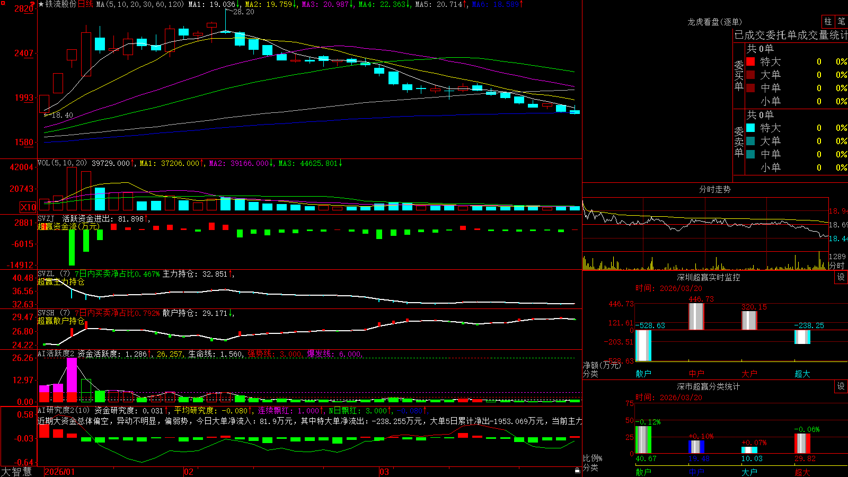
Task: Select the 委托单 tab
Action: click(781, 36)
